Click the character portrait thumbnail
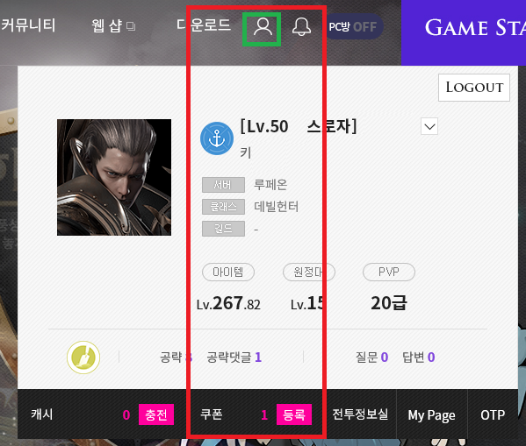The image size is (526, 446). (114, 178)
